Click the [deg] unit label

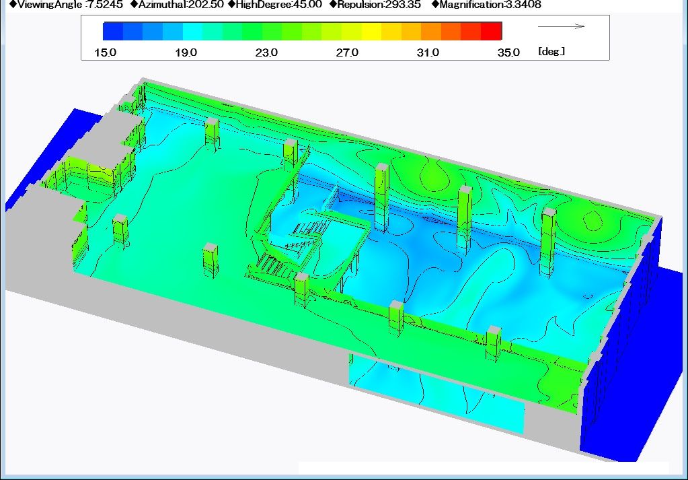551,51
